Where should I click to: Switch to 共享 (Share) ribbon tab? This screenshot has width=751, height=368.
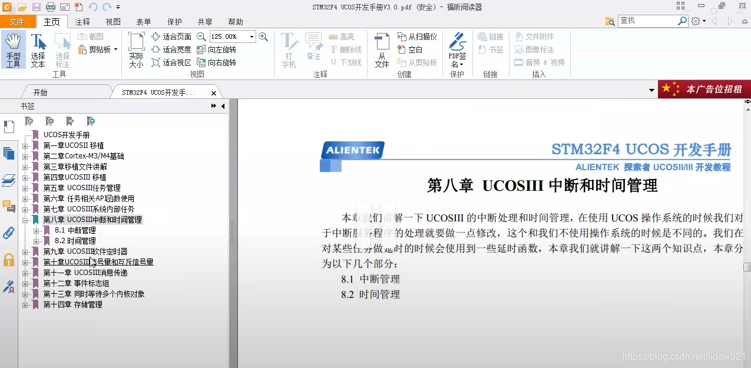point(205,22)
